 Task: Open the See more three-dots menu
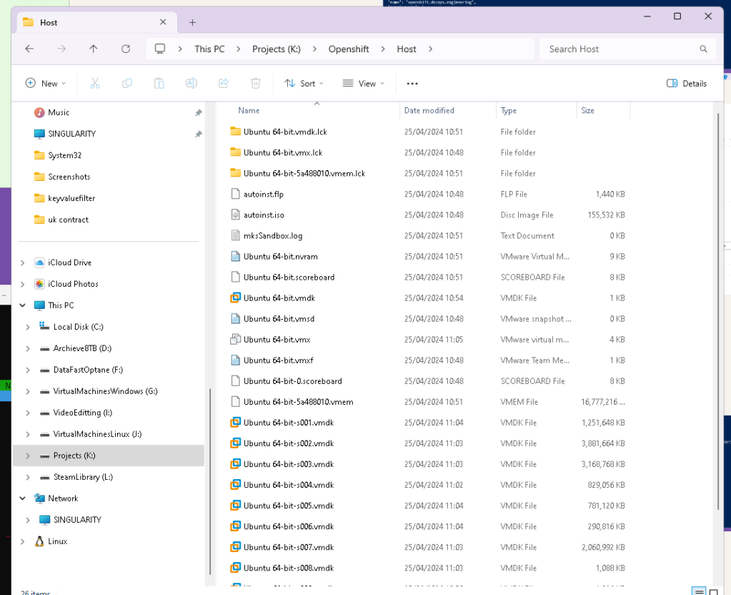(x=412, y=84)
